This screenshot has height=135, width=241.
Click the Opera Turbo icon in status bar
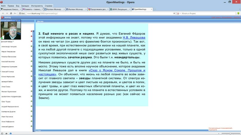[11, 134]
